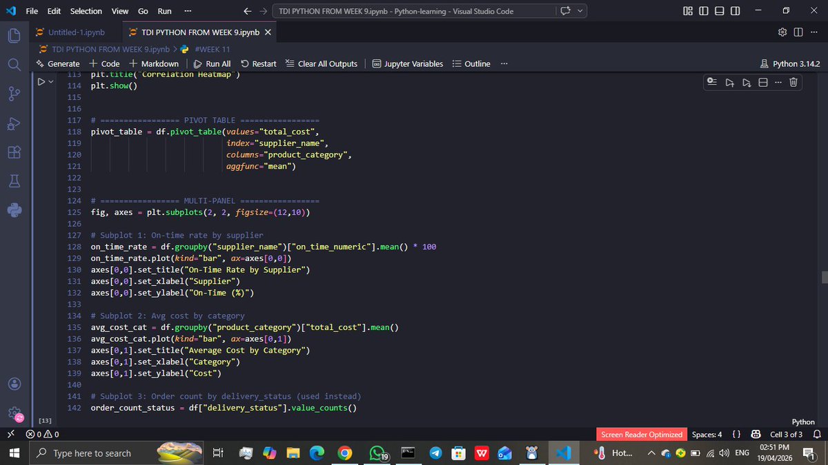Open the Run and Debug view
The height and width of the screenshot is (465, 828).
pos(14,123)
